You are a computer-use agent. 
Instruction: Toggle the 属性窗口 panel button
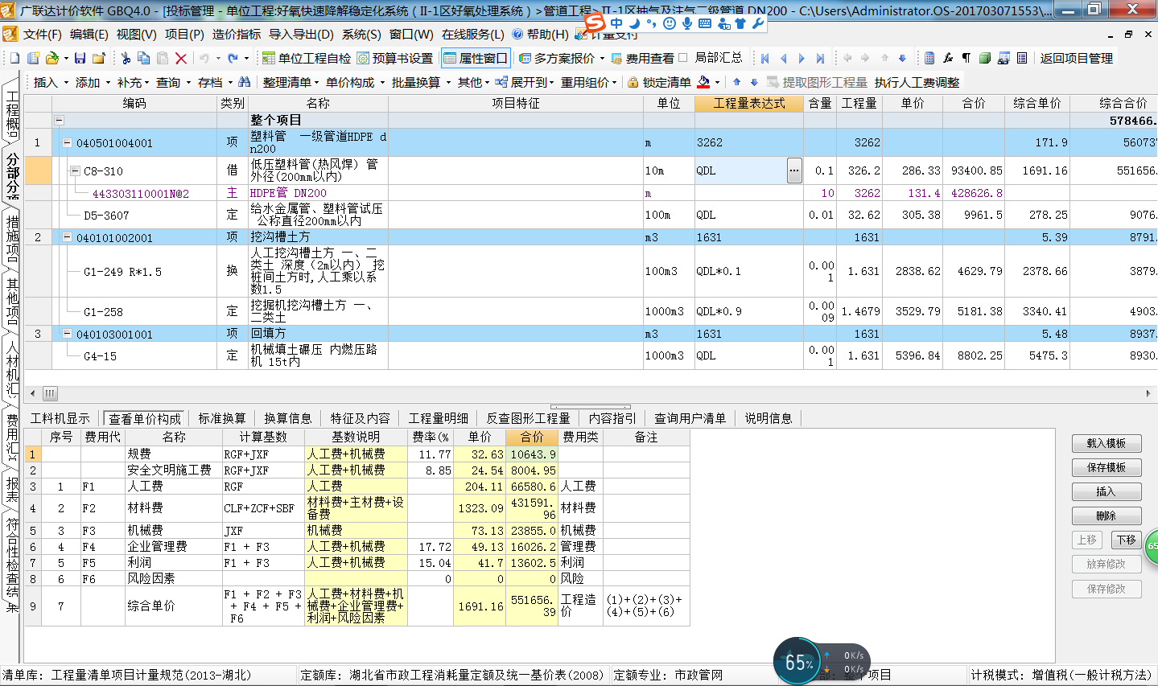[x=476, y=58]
